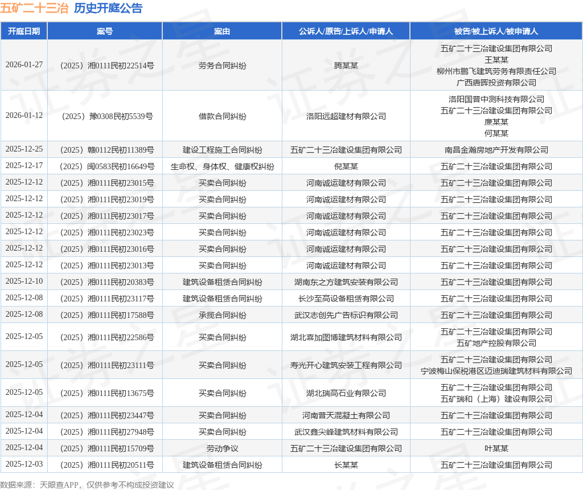Click 劳务合同纠纷 cause cell

click(223, 66)
